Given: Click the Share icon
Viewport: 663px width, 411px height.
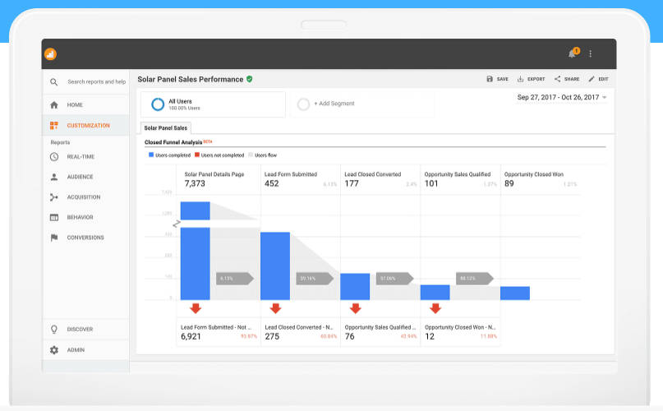Looking at the screenshot, I should (x=557, y=79).
